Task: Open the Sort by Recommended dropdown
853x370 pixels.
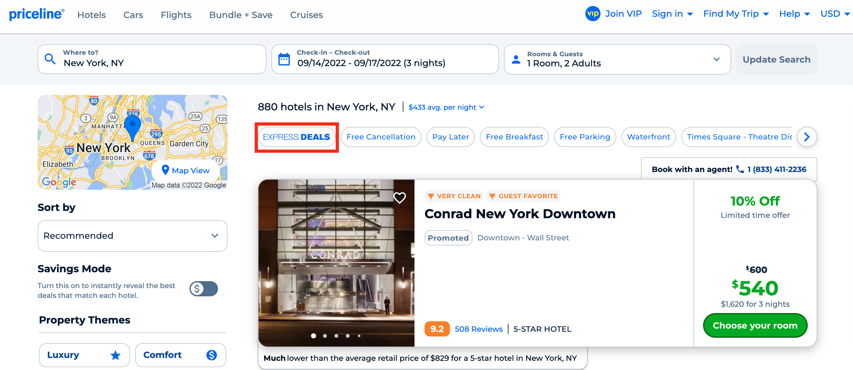Action: coord(133,236)
